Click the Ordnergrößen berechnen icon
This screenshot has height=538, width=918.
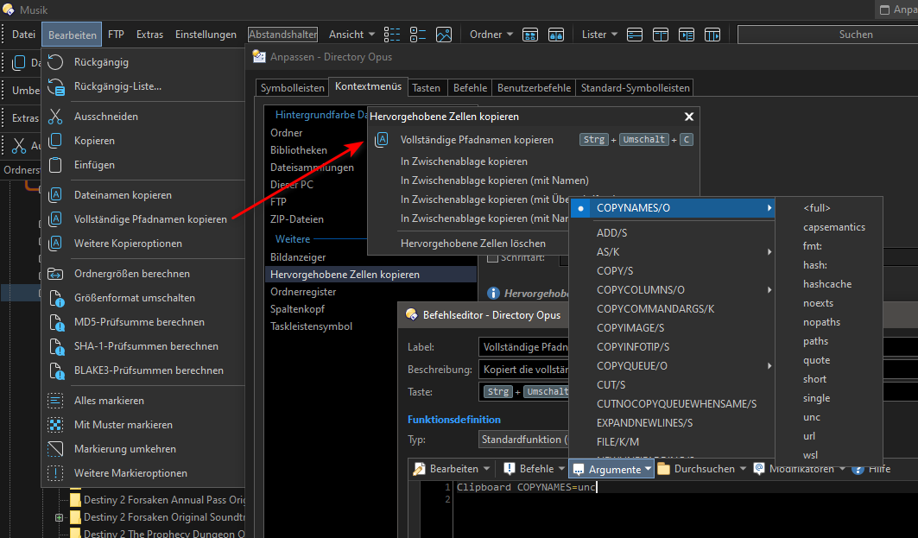55,274
